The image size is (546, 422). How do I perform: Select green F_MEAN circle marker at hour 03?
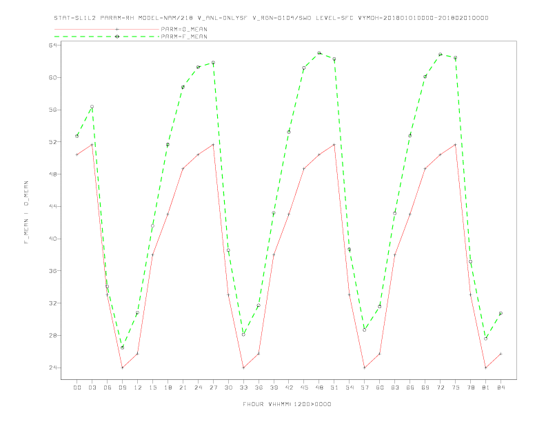pyautogui.click(x=92, y=107)
